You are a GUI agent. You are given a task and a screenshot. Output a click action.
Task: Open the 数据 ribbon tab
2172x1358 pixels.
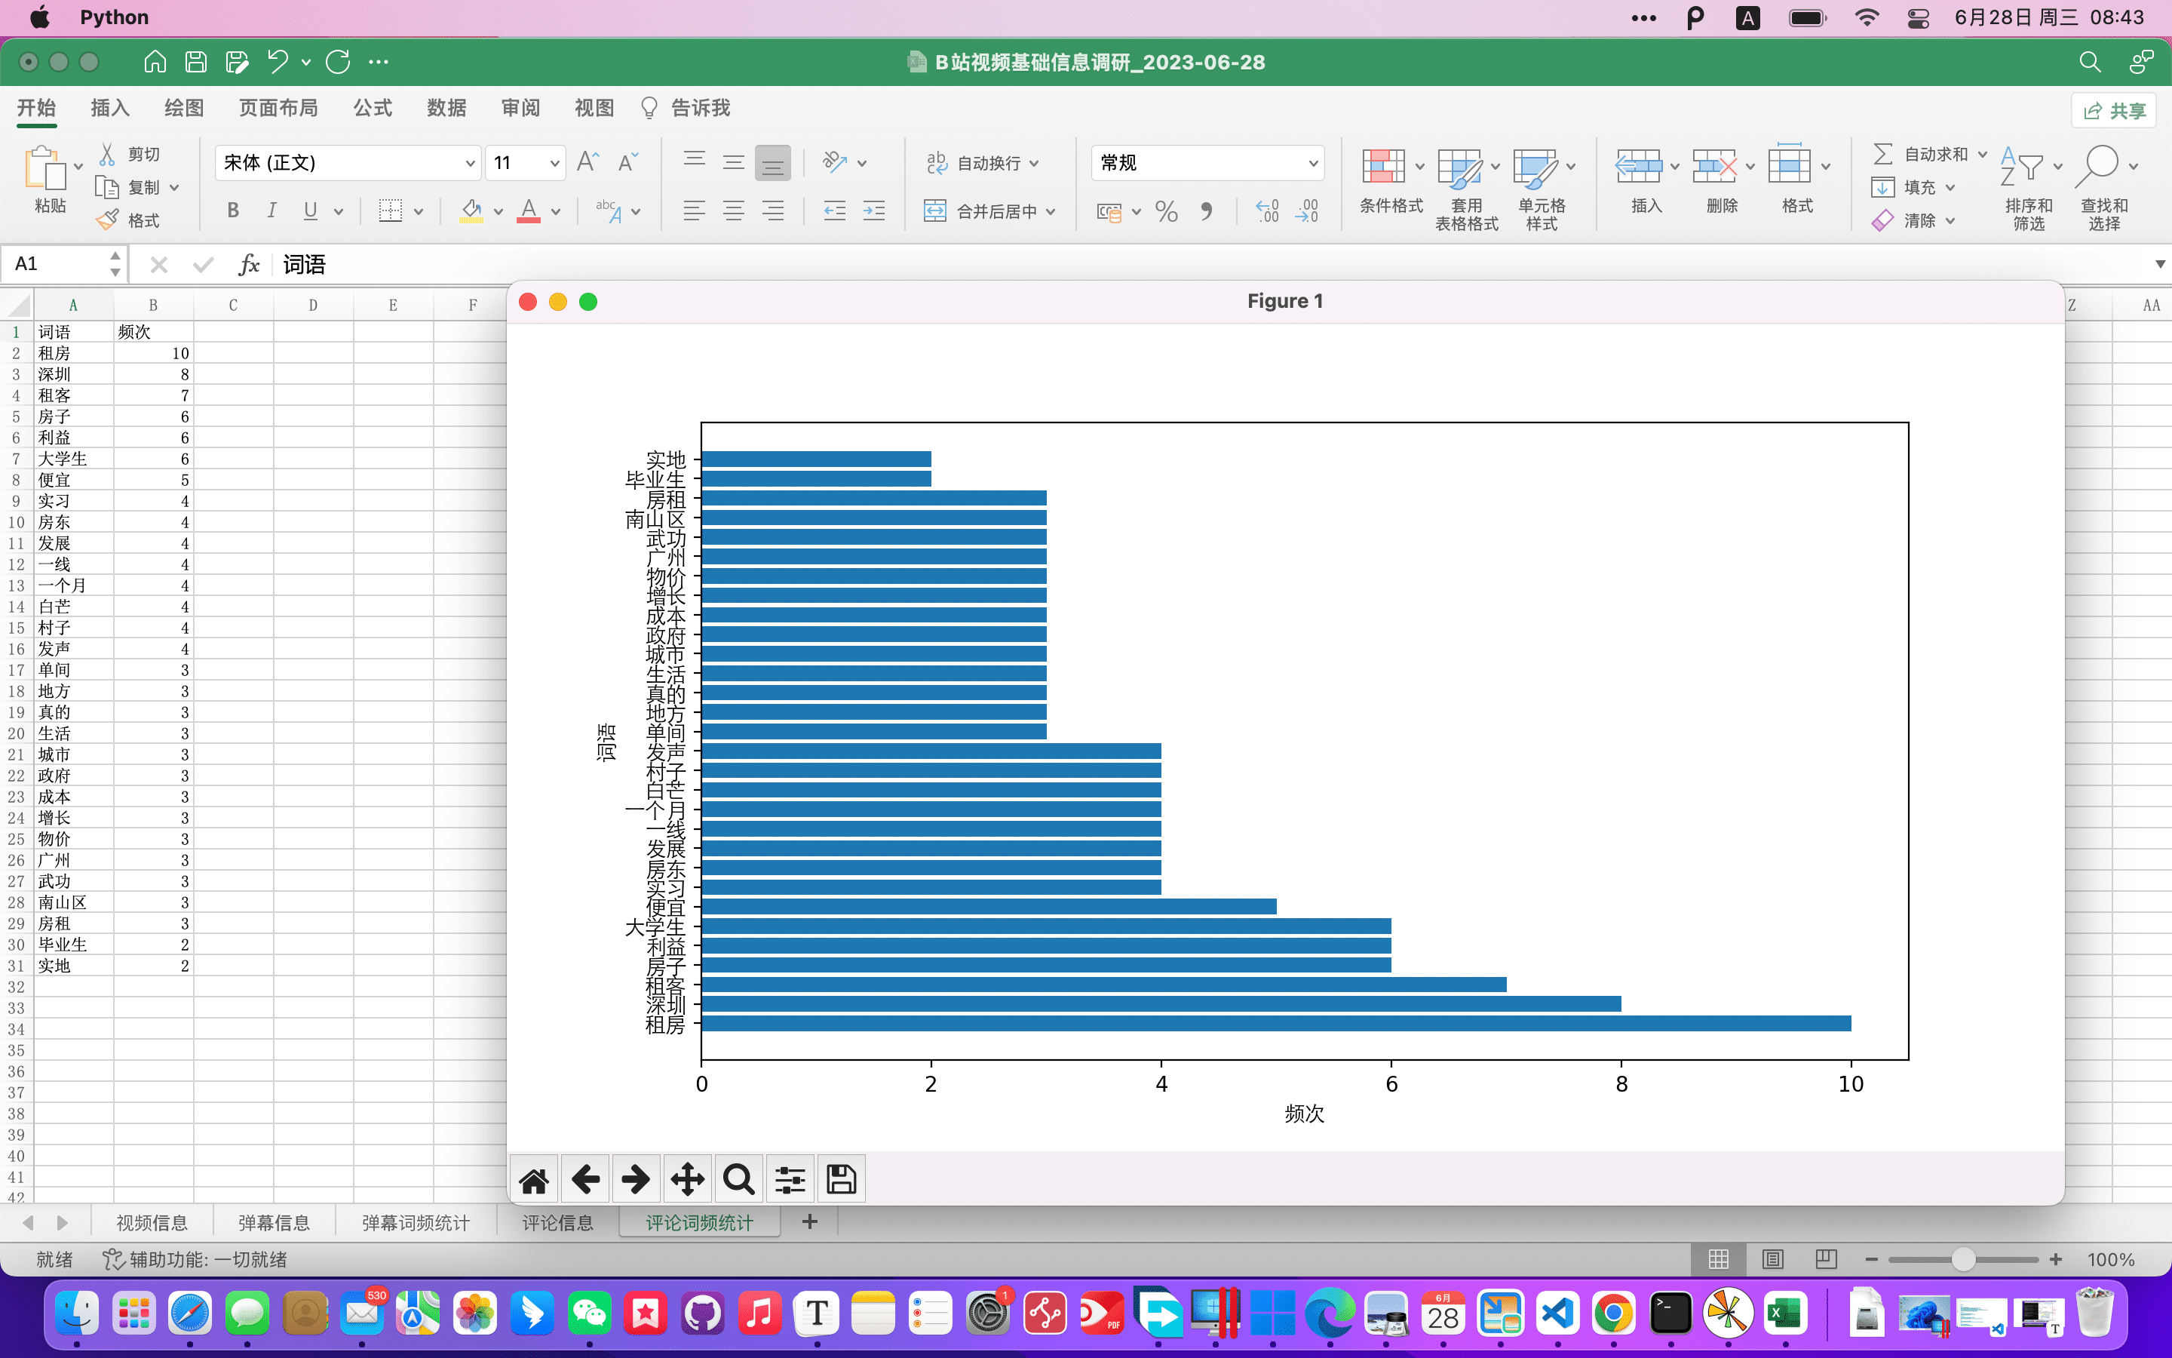tap(446, 108)
